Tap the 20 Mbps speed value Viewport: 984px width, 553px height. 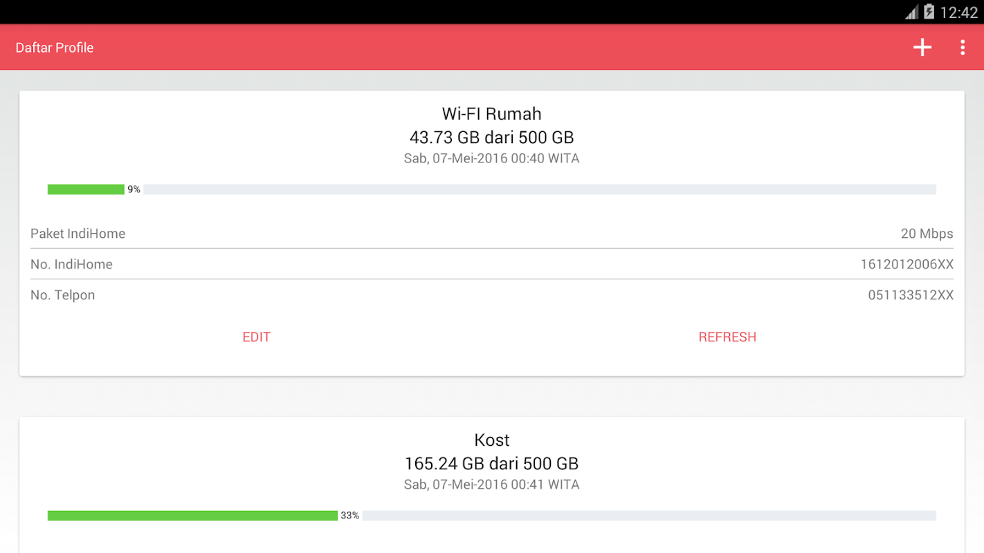click(x=927, y=234)
